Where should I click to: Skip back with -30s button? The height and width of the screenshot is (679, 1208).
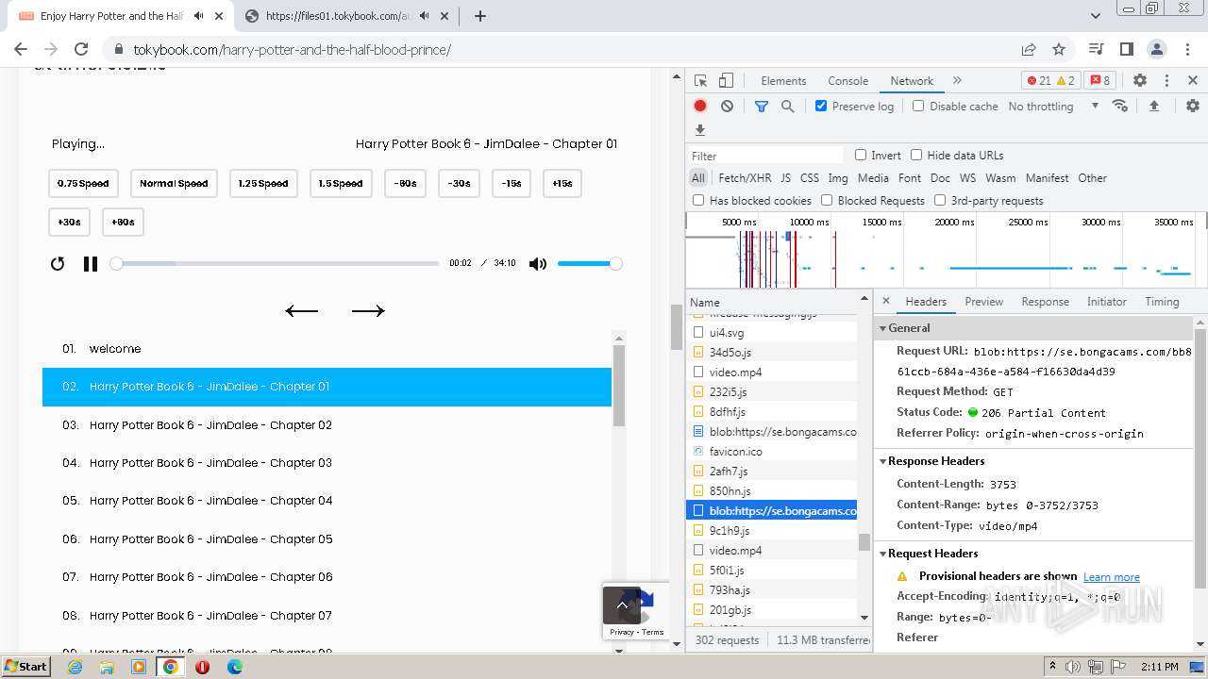(x=460, y=184)
